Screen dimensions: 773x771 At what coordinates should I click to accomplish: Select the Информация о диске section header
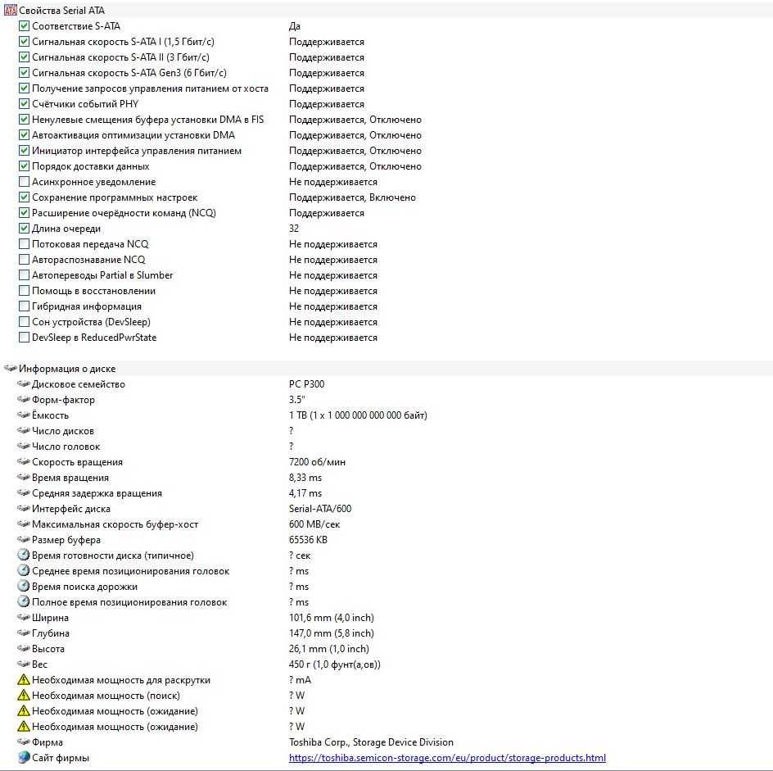(67, 369)
